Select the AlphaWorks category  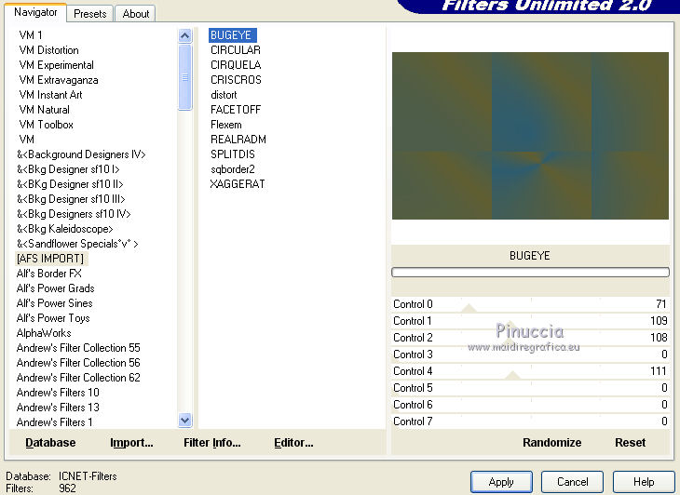click(44, 332)
